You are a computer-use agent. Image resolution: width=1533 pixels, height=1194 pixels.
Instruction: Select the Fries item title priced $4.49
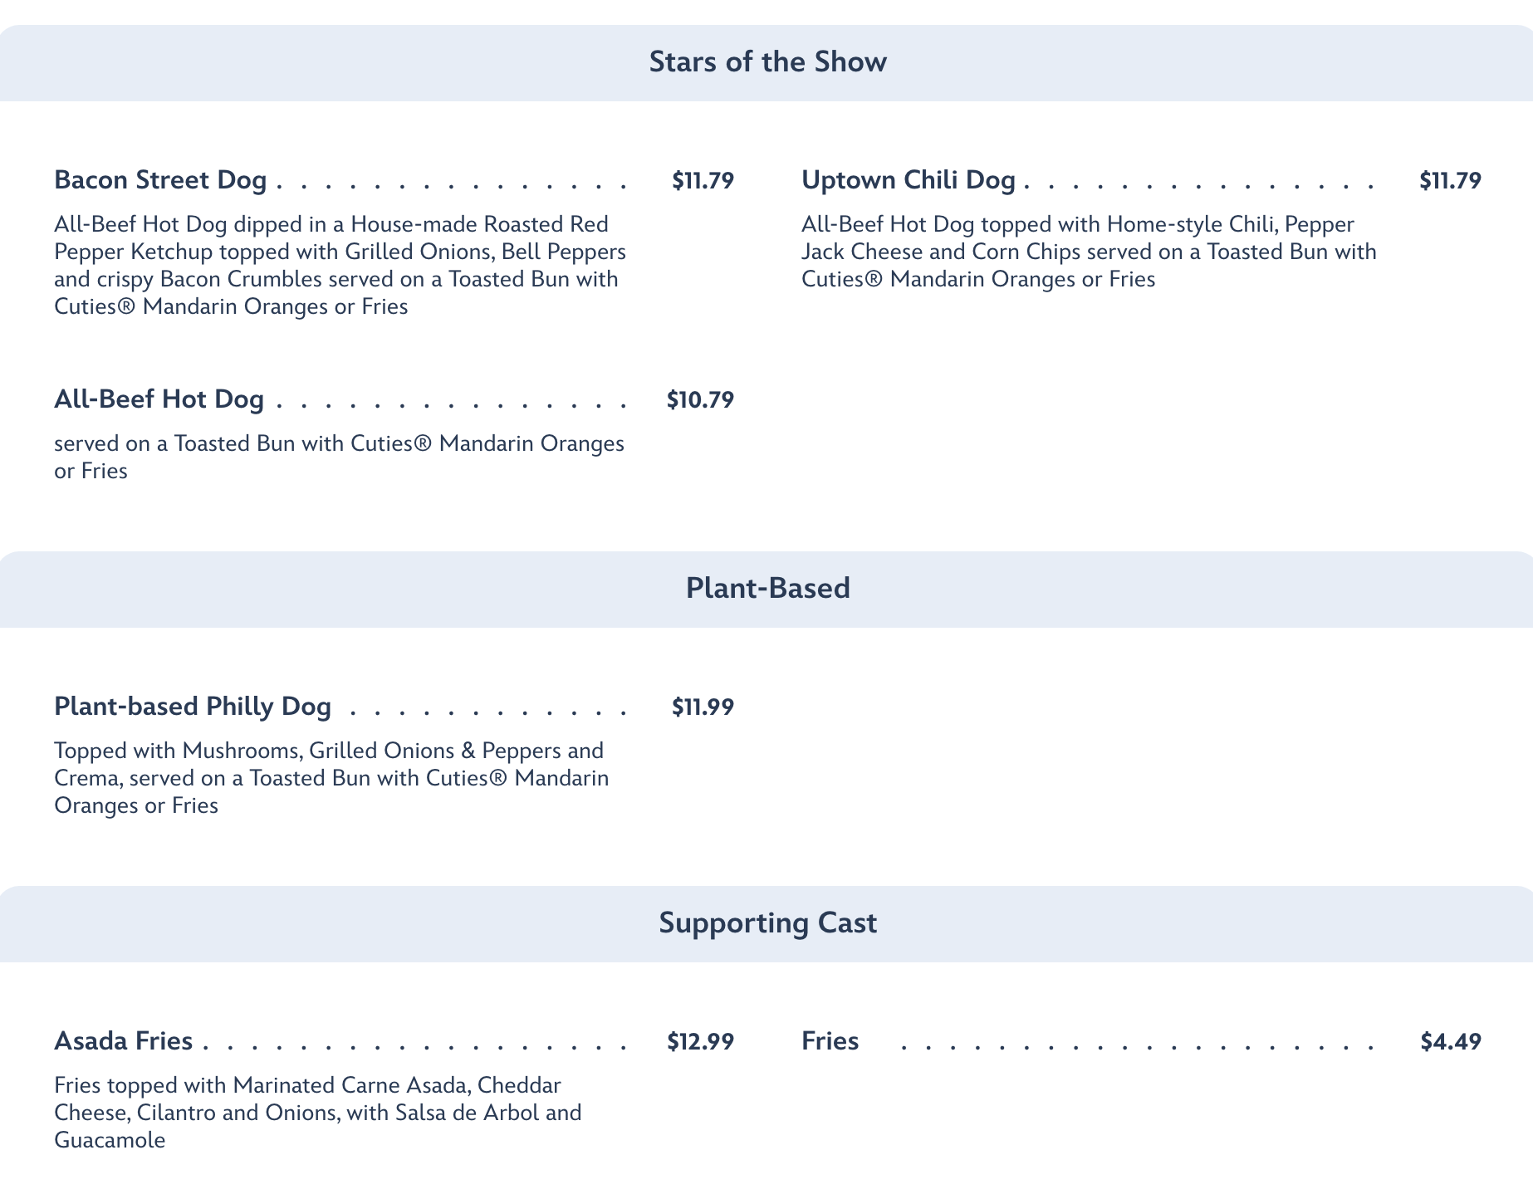coord(830,1040)
